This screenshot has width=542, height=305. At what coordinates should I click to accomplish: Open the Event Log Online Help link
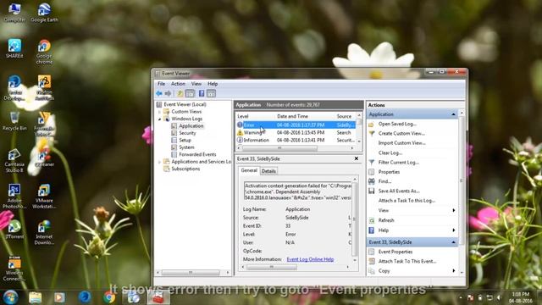tap(310, 259)
